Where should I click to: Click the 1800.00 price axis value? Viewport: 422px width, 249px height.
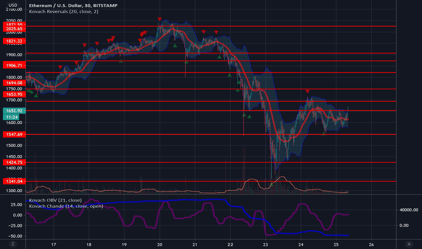tap(14, 77)
